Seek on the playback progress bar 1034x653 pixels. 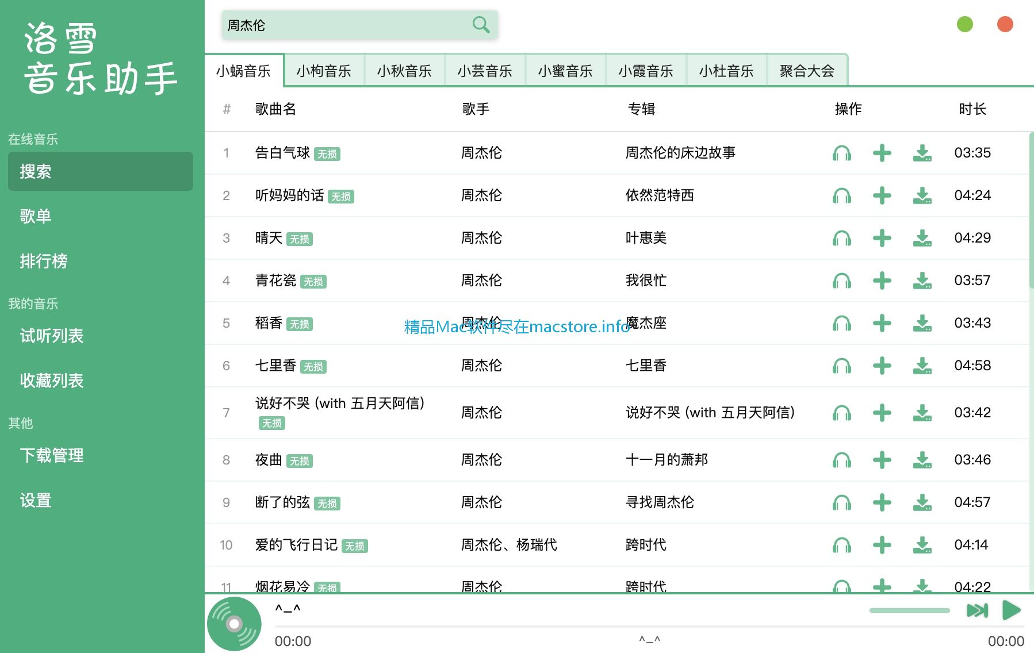pos(649,627)
